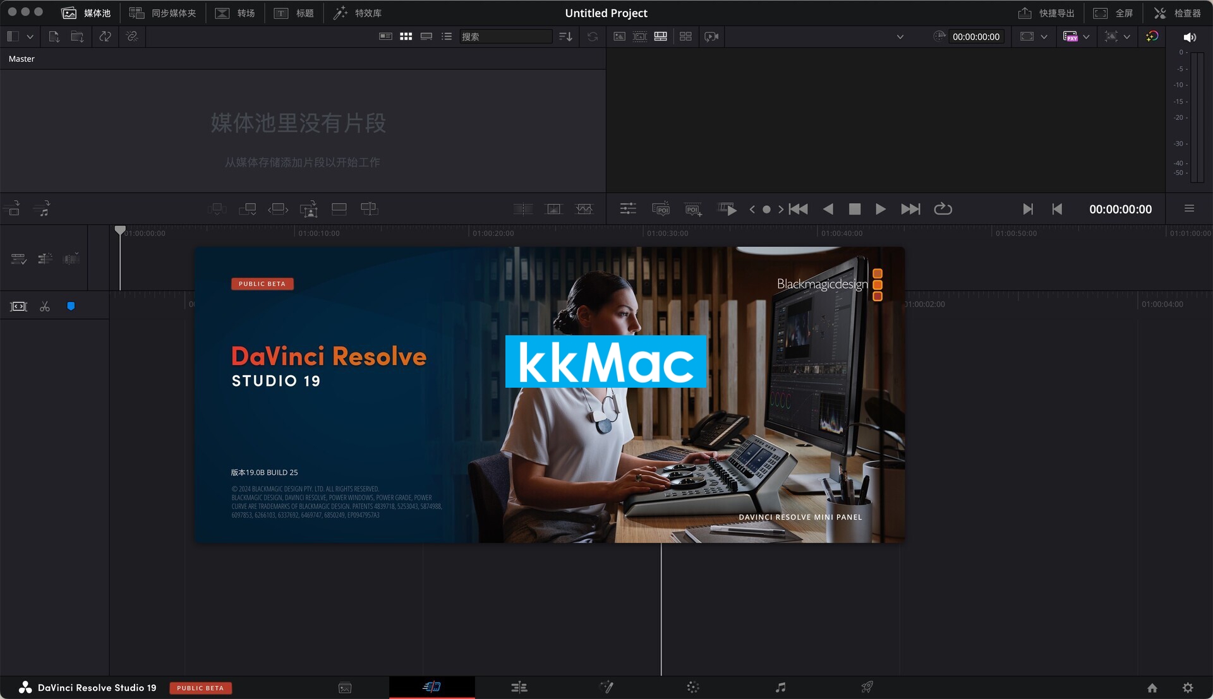Click the live camera record icon

coord(712,37)
